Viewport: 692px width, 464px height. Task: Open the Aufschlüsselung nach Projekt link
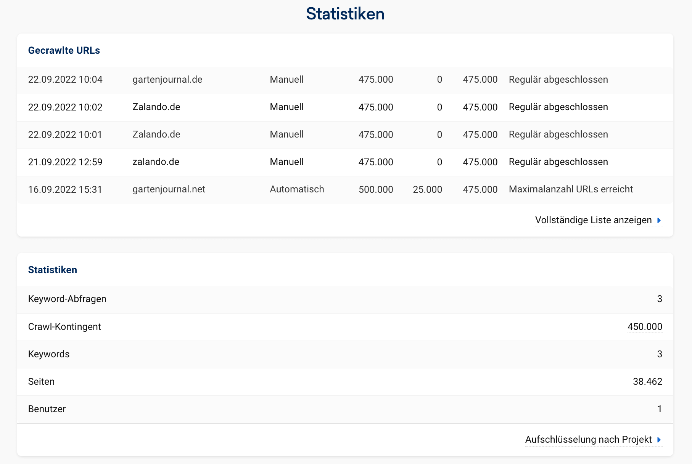tap(588, 440)
